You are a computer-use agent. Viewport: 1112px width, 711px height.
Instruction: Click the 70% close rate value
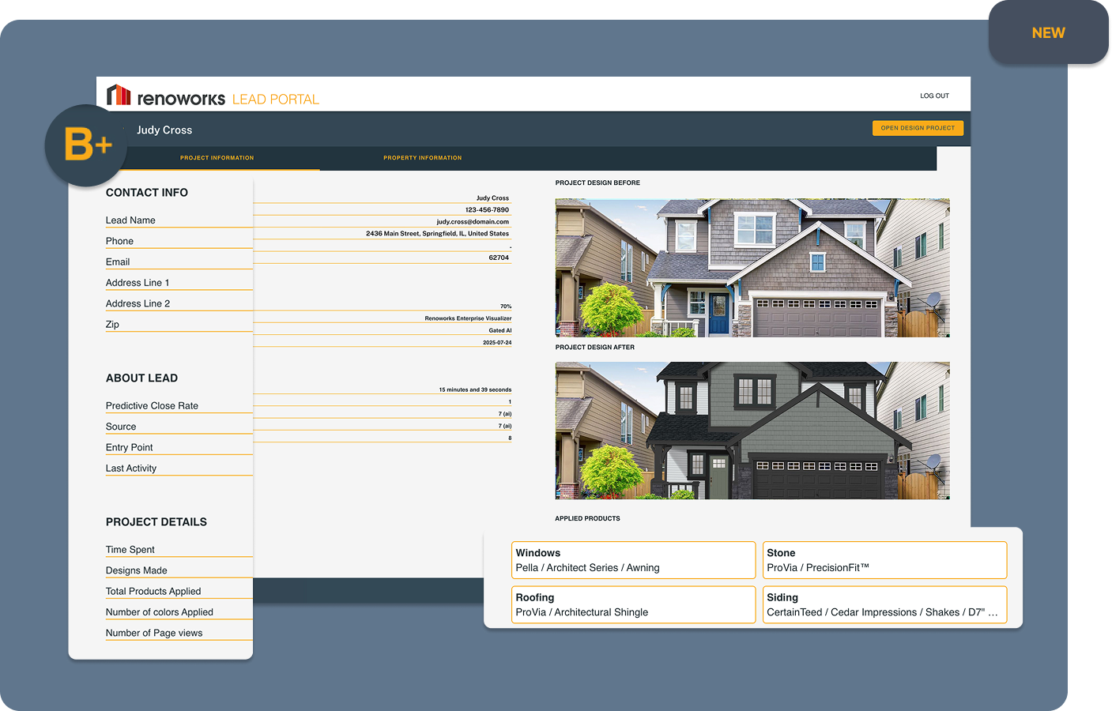click(506, 307)
